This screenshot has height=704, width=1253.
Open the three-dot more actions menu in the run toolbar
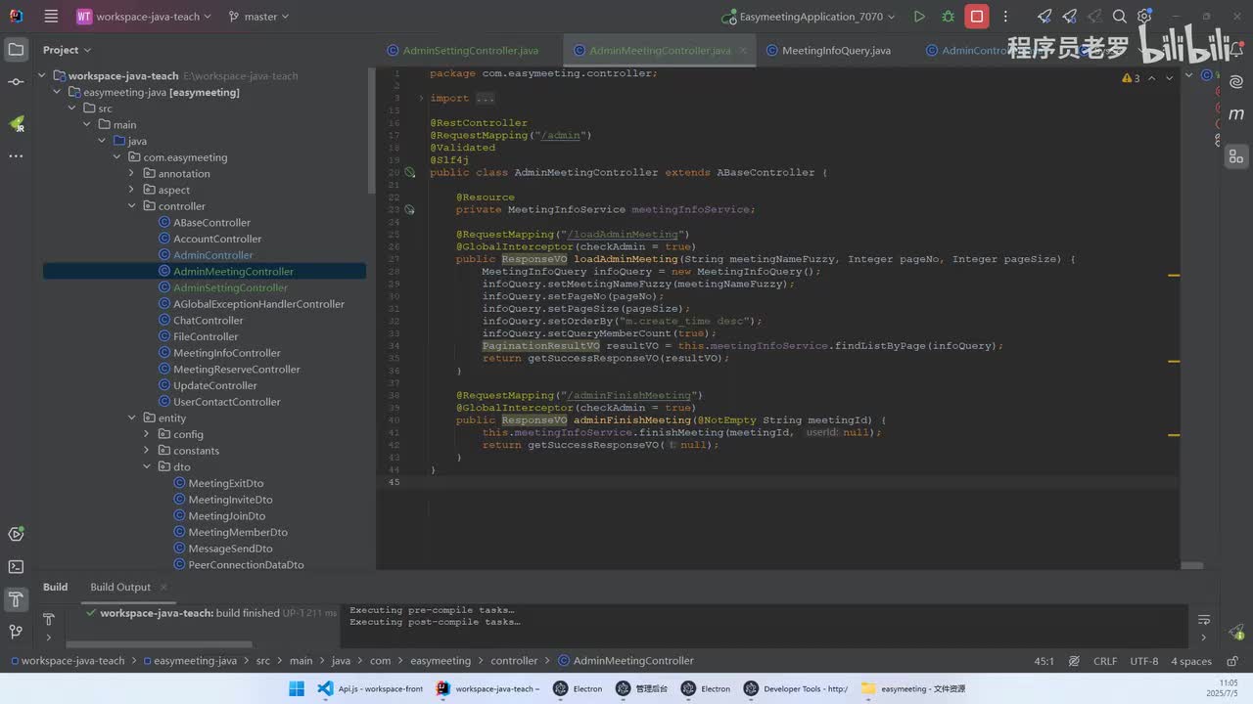pyautogui.click(x=1005, y=17)
